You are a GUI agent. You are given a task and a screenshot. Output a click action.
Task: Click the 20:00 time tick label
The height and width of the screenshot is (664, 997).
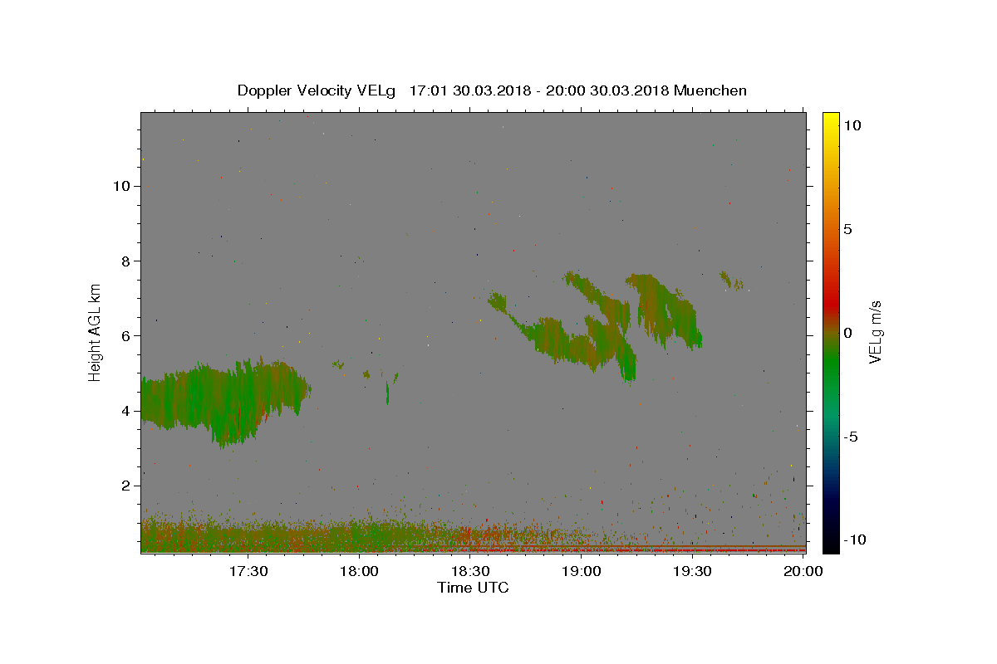click(803, 571)
